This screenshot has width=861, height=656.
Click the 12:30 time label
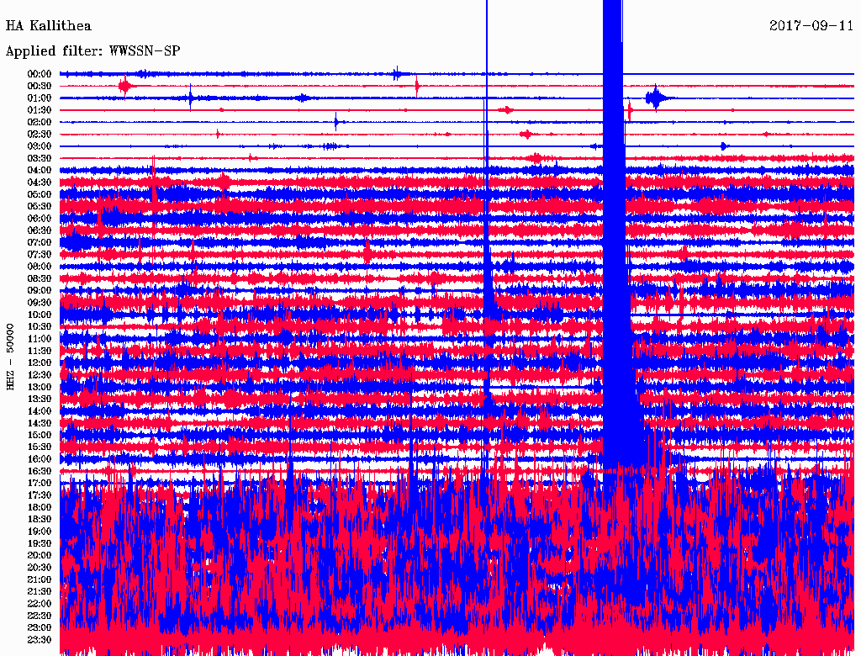40,375
